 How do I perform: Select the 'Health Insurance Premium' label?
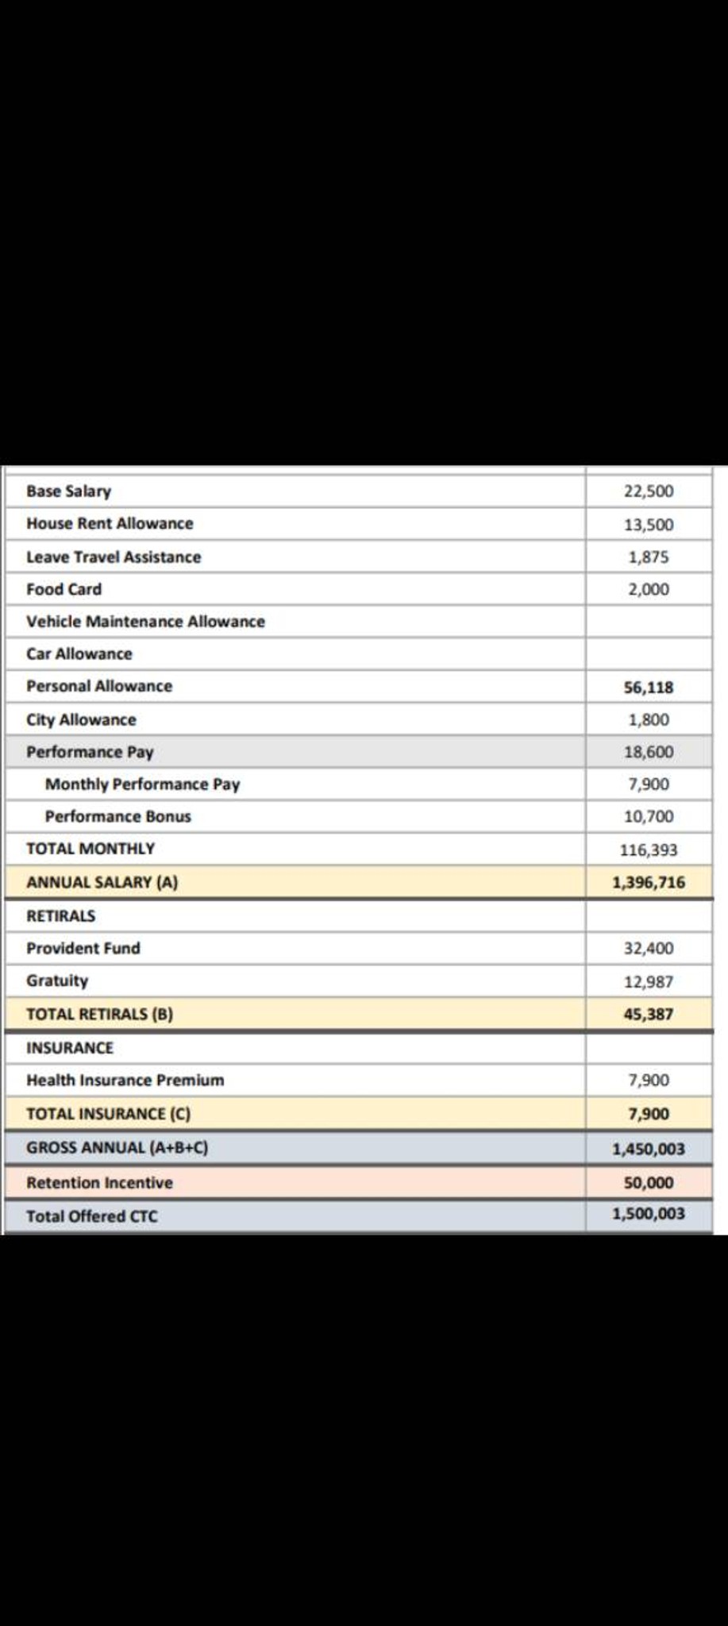125,1081
